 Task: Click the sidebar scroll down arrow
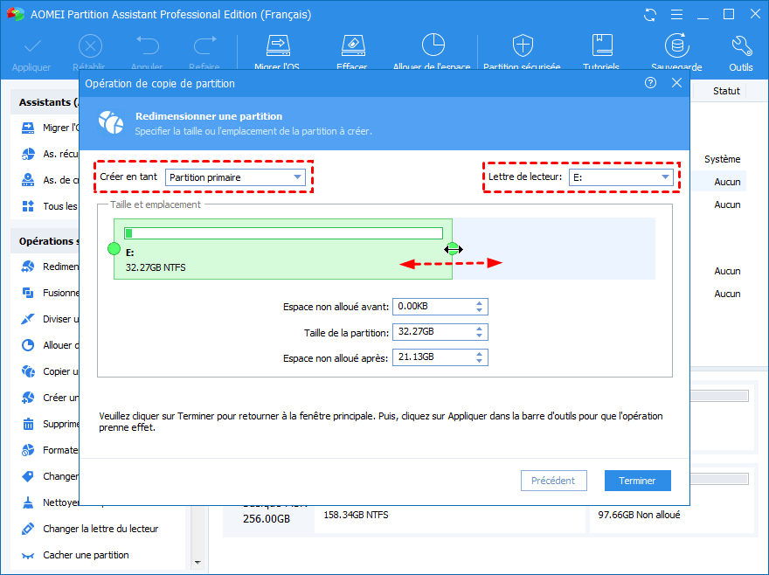tap(197, 563)
